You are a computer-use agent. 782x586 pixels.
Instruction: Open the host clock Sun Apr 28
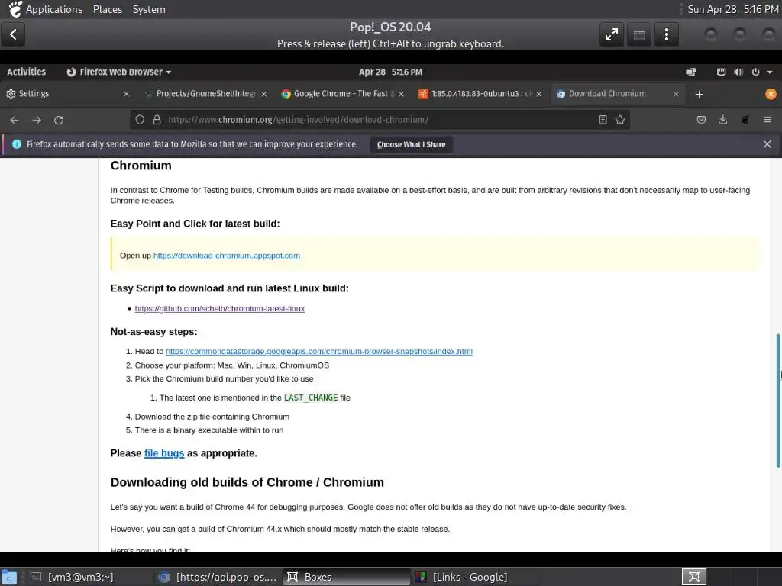732,9
